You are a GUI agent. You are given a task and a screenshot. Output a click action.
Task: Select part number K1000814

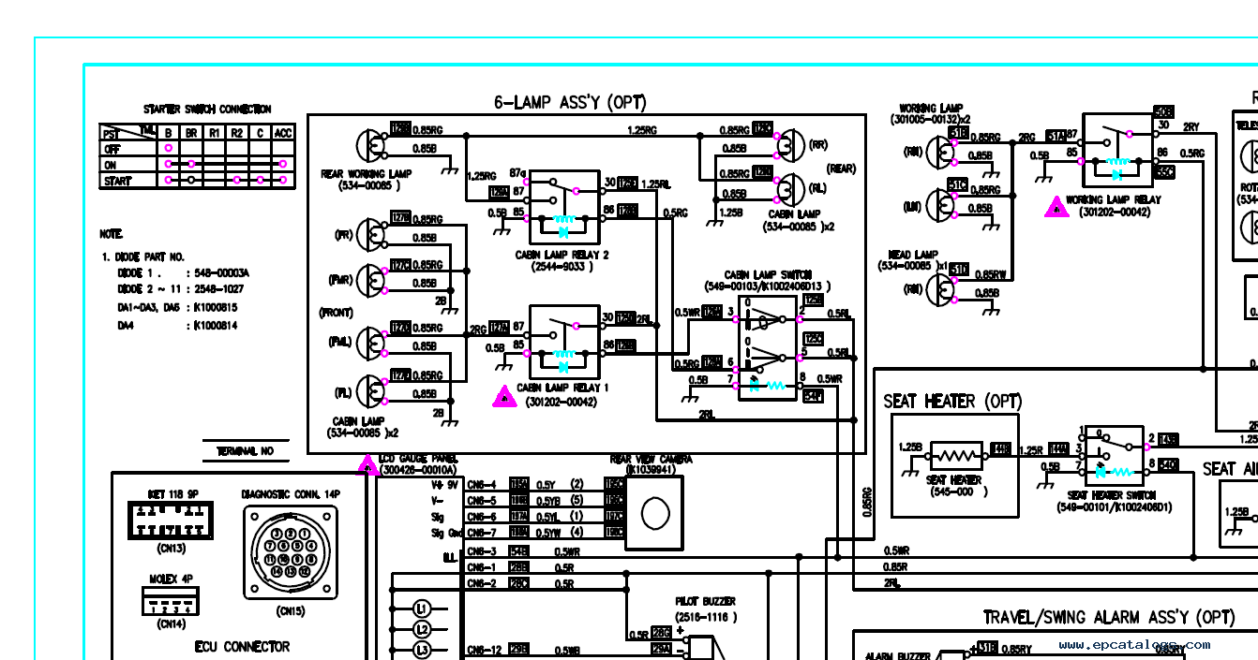217,325
